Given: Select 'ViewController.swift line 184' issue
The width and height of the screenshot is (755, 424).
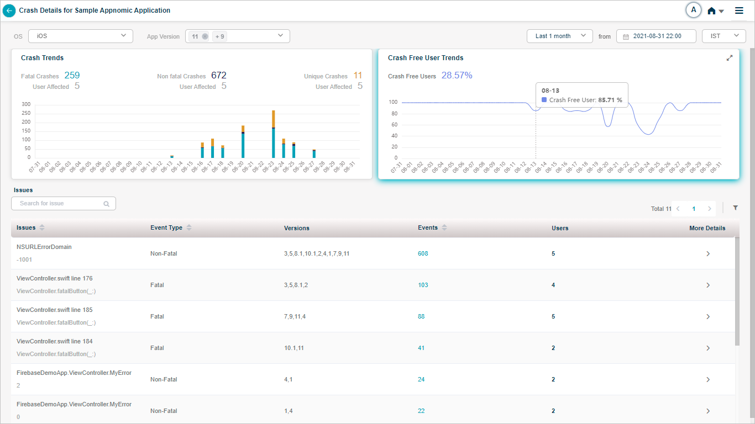Looking at the screenshot, I should pos(55,342).
